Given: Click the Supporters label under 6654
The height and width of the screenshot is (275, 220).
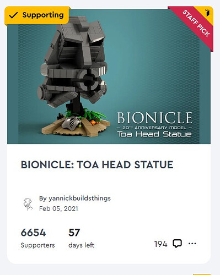Looking at the screenshot, I should click(x=37, y=245).
